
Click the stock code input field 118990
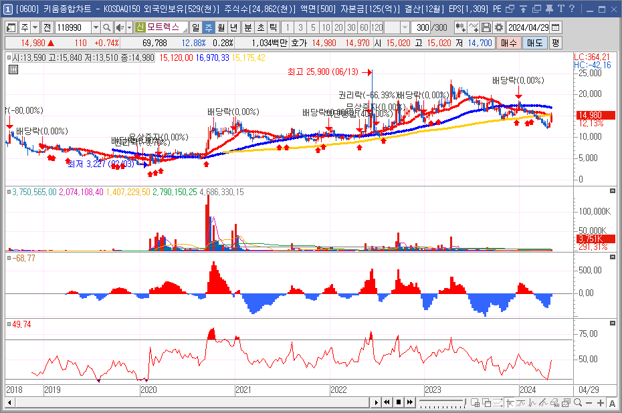tap(73, 27)
